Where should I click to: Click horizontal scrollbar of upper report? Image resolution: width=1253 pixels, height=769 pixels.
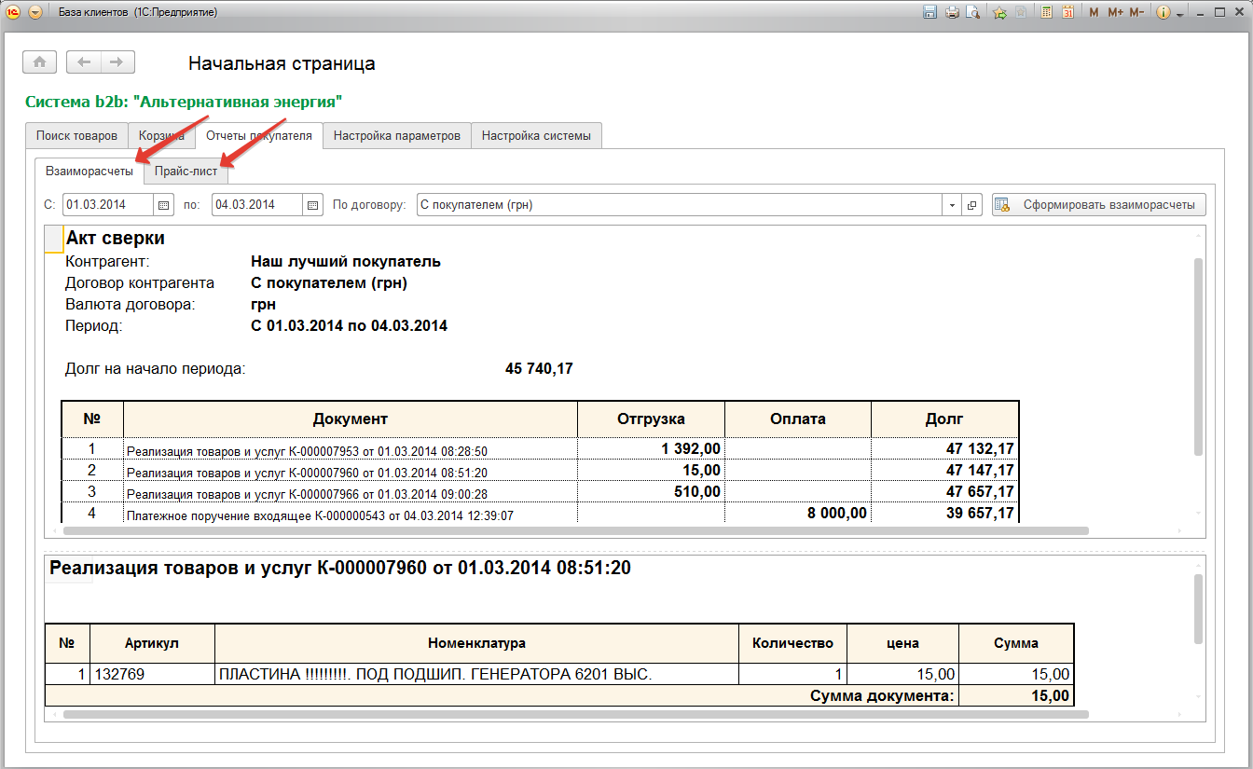point(575,531)
